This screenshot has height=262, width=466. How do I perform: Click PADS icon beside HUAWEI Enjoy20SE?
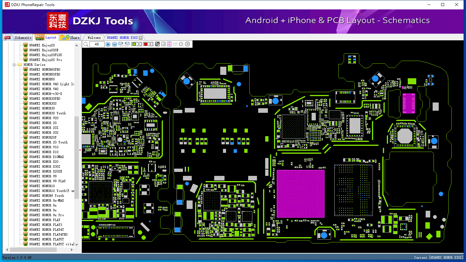coord(25,50)
